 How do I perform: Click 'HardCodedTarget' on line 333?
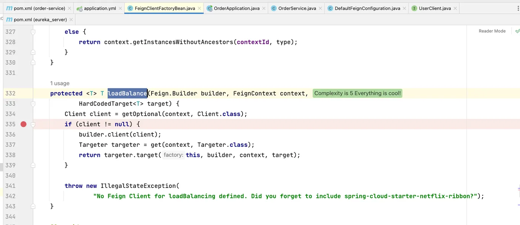[x=106, y=104]
